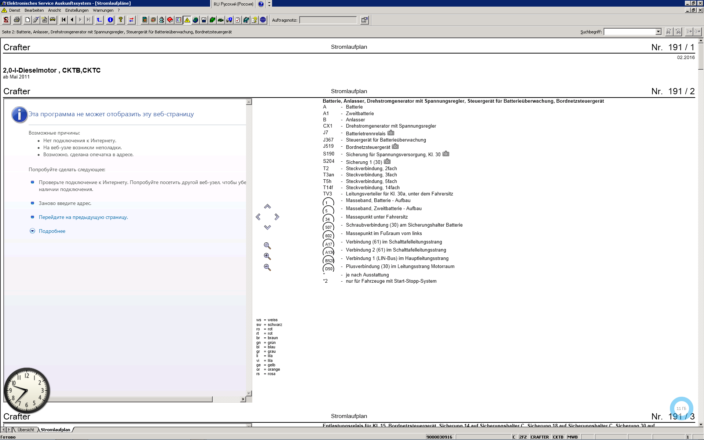Open the toolbar overflow arrow near language bar
The height and width of the screenshot is (440, 704).
point(269,4)
